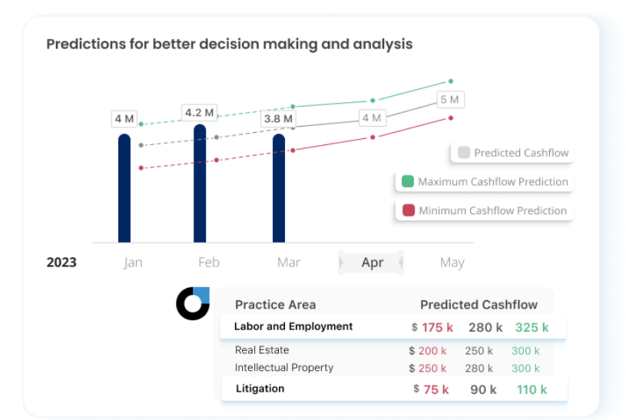
Task: Click the left arrow beside Apr
Action: (x=343, y=263)
